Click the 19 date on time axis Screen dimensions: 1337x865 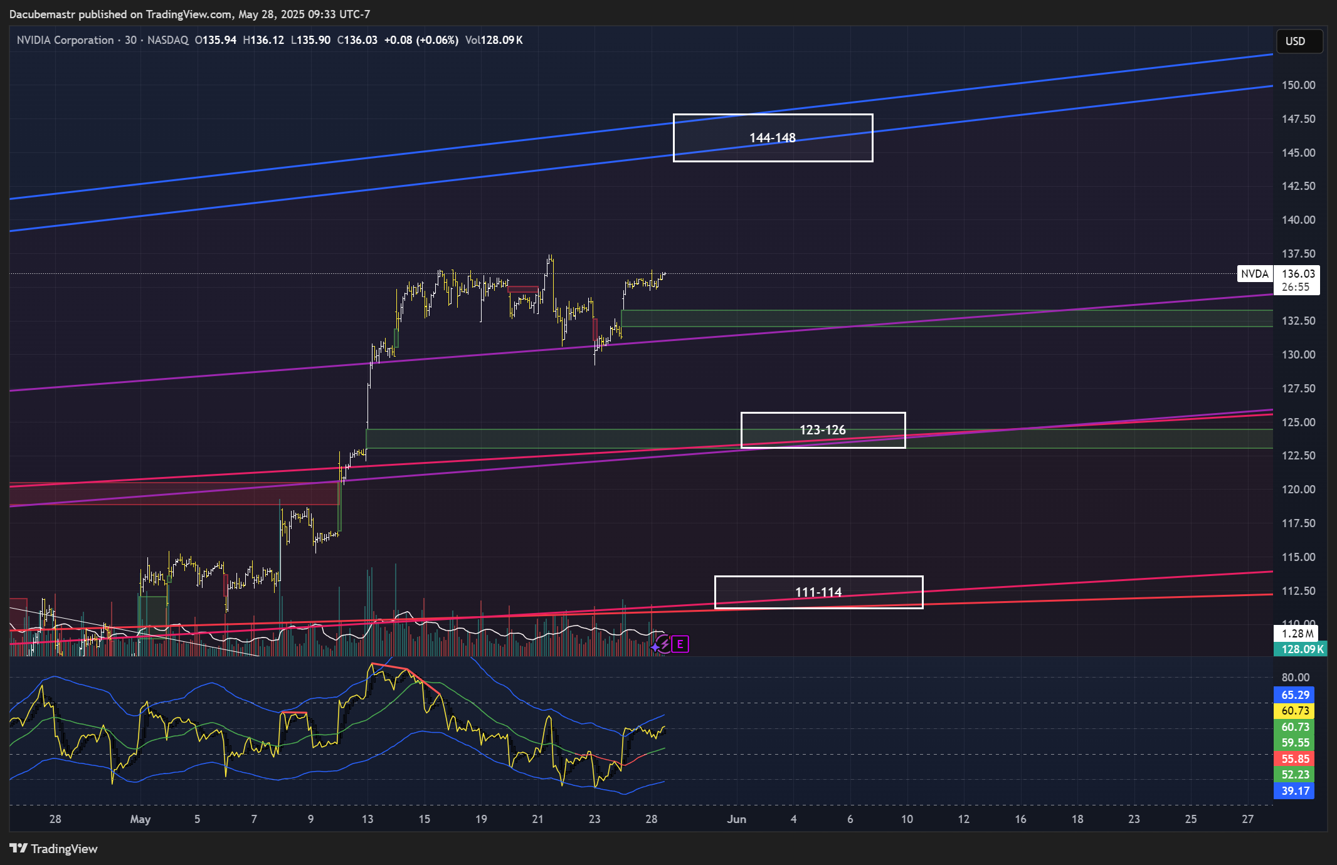481,819
